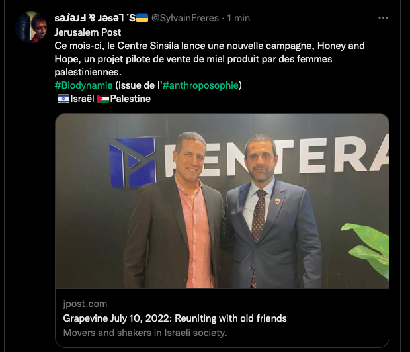410x352 pixels.
Task: Open the tweet via the 1 min timestamp
Action: point(238,17)
